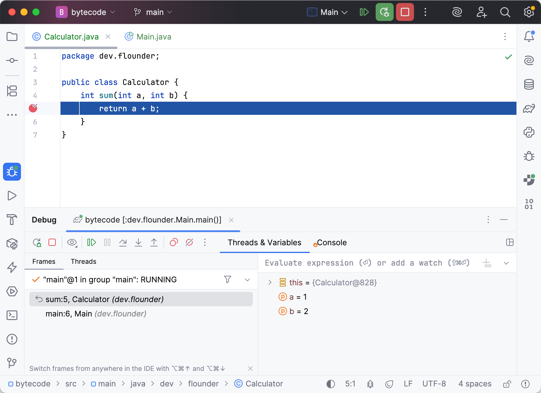The height and width of the screenshot is (393, 541).
Task: Open the Run tool window
Action: (x=12, y=196)
